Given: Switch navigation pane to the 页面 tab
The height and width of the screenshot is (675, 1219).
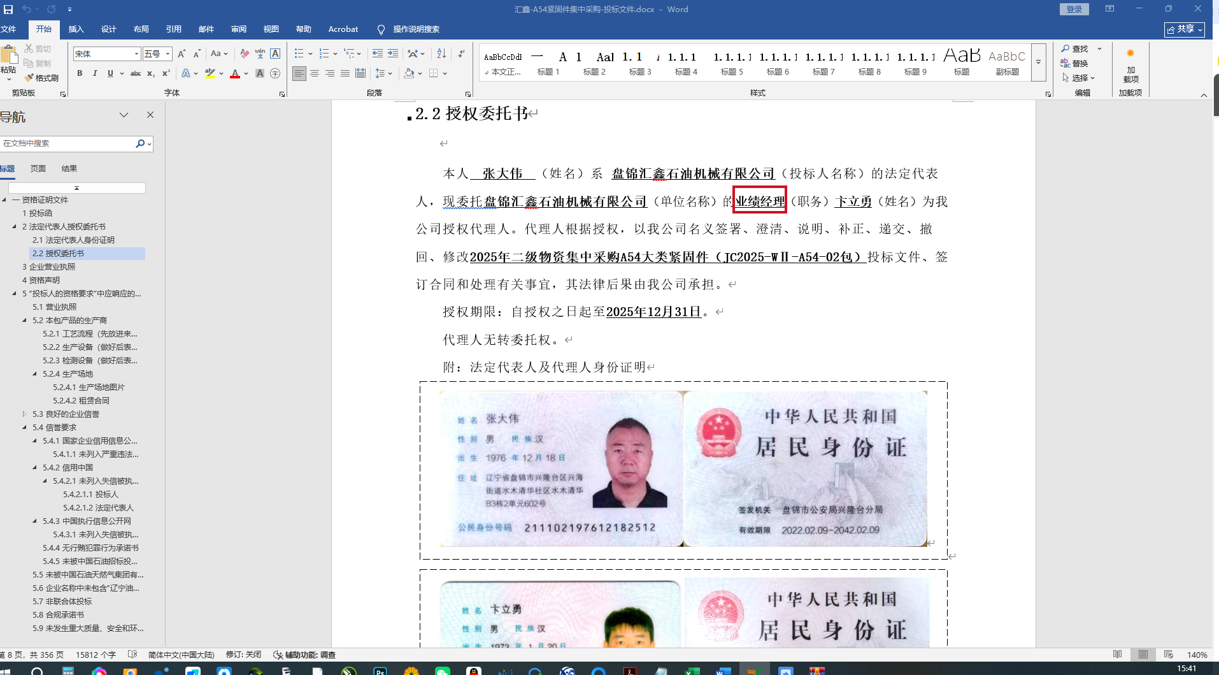Looking at the screenshot, I should pyautogui.click(x=38, y=169).
